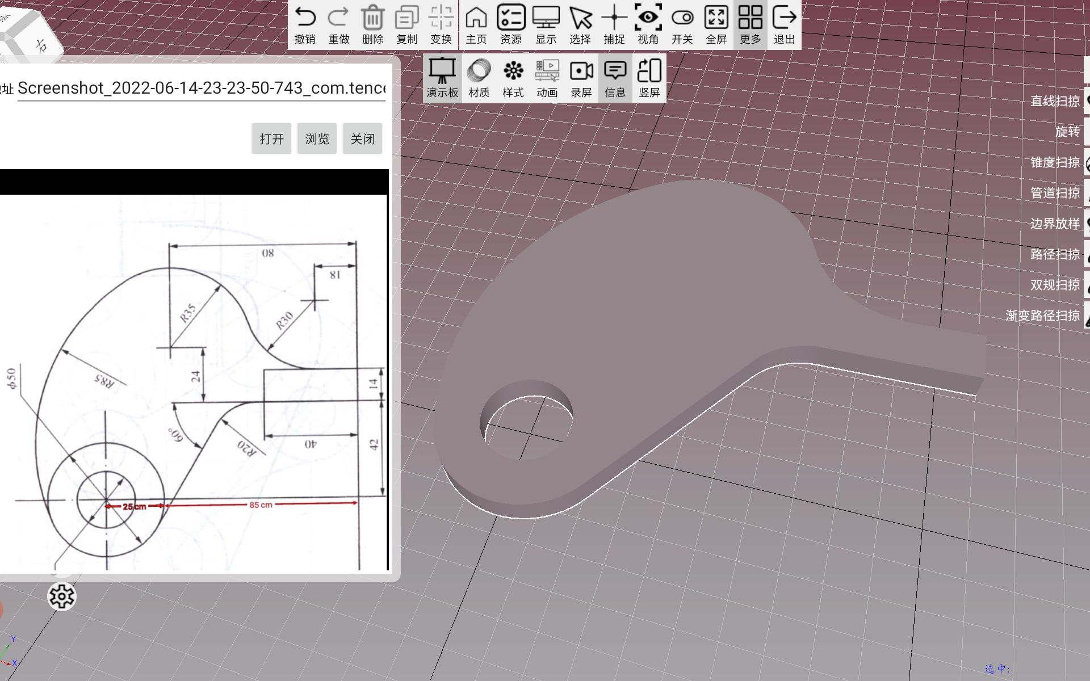1090x681 pixels.
Task: Click the Browse (浏览) button
Action: coord(317,139)
